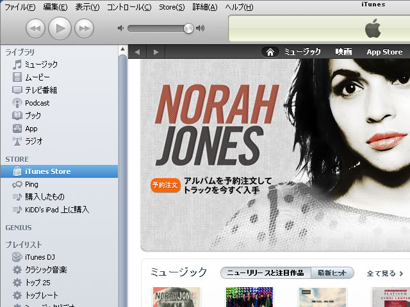This screenshot has width=410, height=307.
Task: Click the store forward navigation arrow
Action: click(x=156, y=52)
